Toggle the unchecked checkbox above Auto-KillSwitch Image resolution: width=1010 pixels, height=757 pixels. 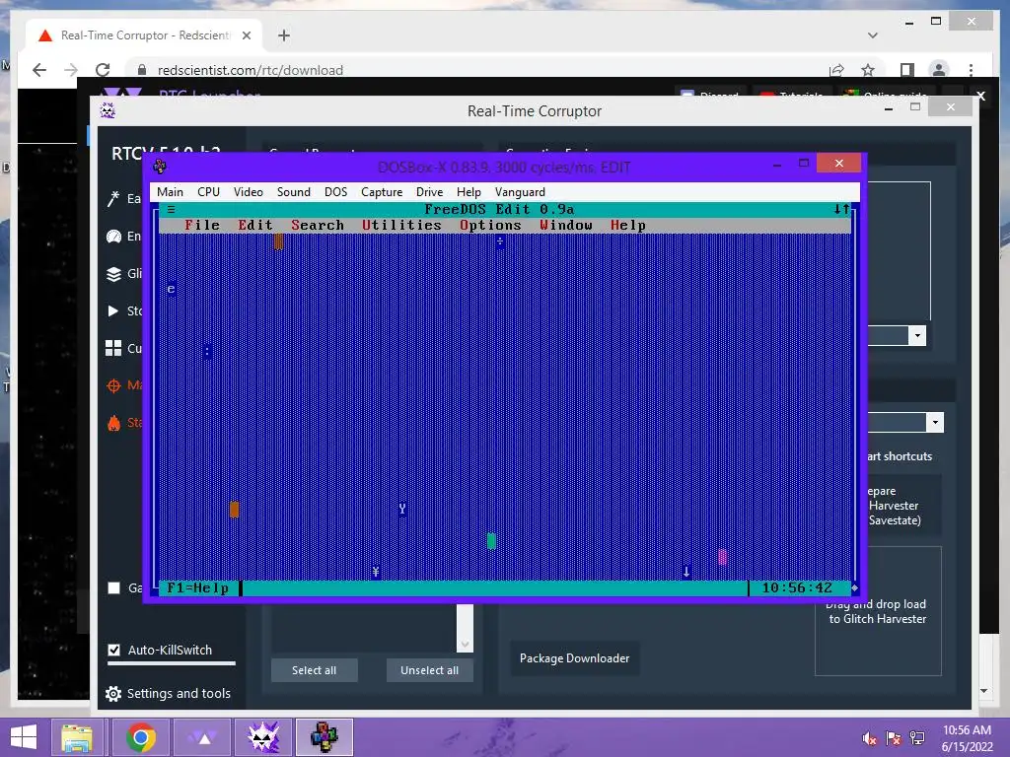click(114, 587)
